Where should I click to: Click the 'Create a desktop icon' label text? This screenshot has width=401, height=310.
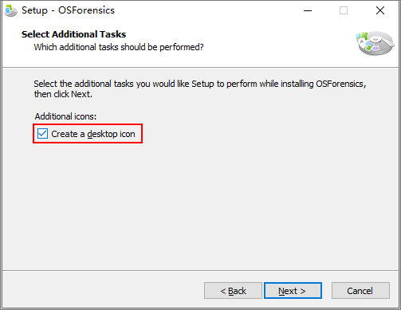coord(93,134)
